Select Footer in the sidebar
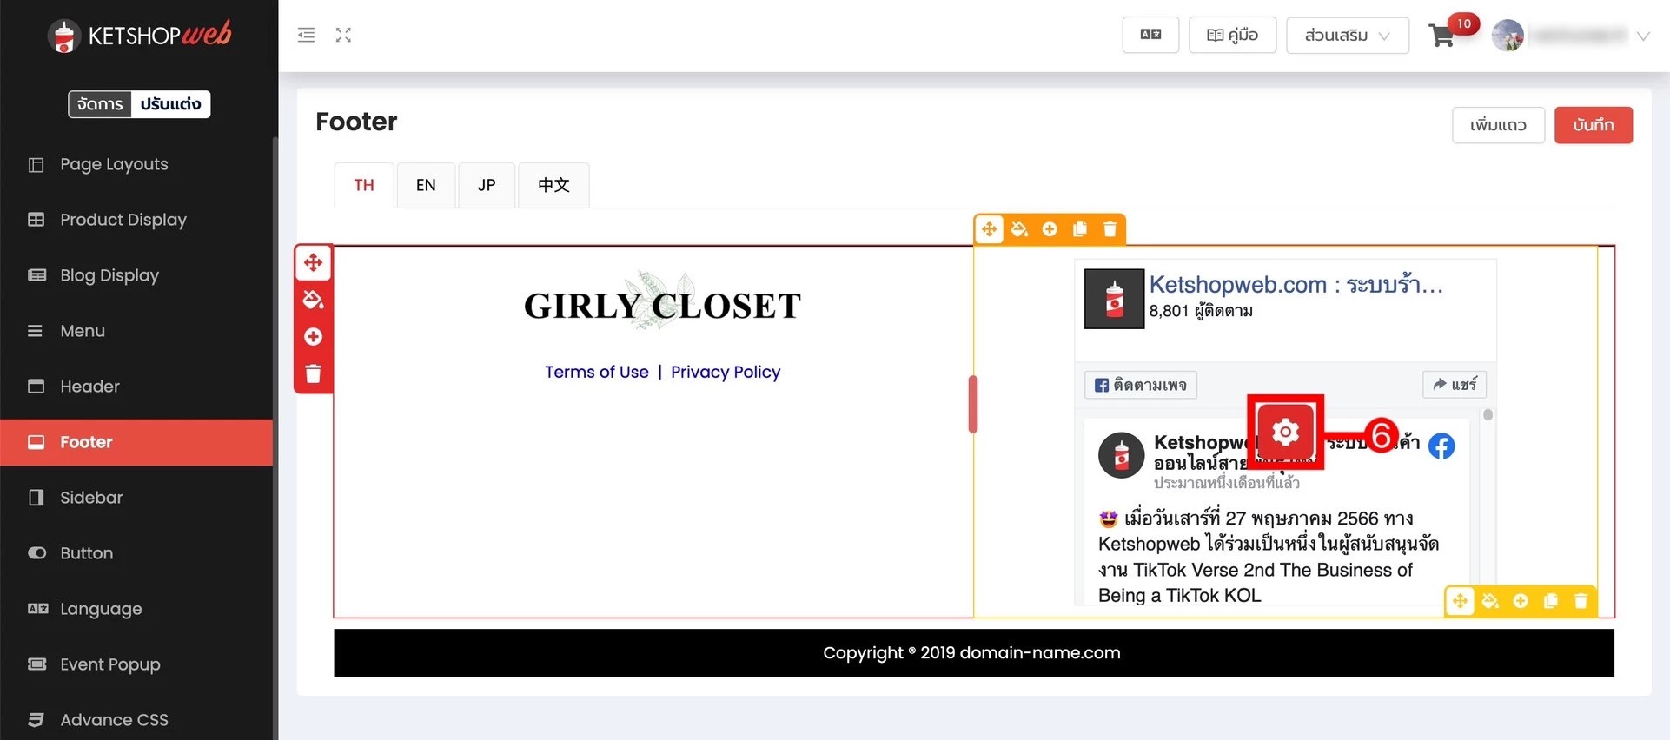 point(136,442)
